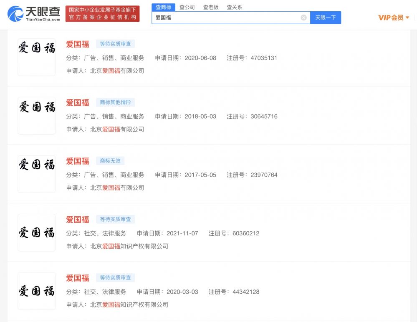This screenshot has width=417, height=322.
Task: Click 社交、法律服务 category for registration 60360212
Action: [105, 233]
